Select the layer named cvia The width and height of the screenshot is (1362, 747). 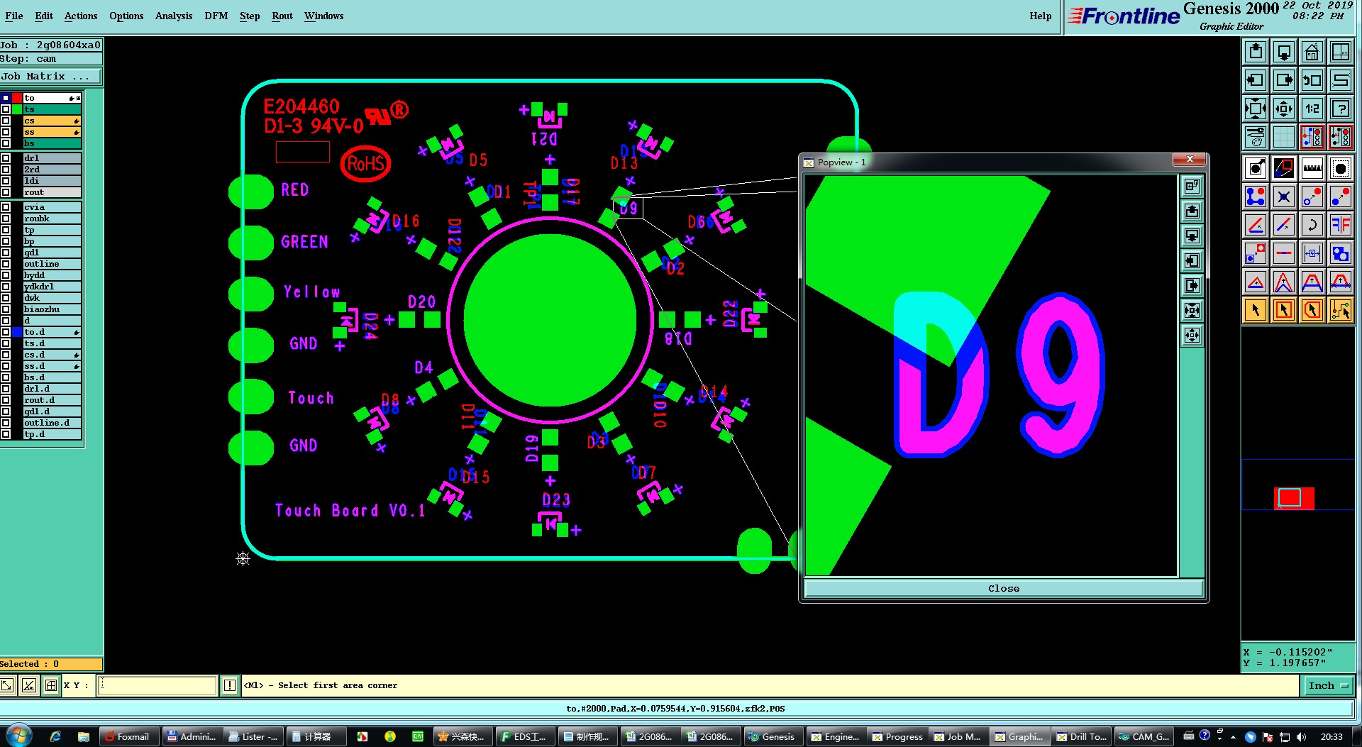click(52, 207)
